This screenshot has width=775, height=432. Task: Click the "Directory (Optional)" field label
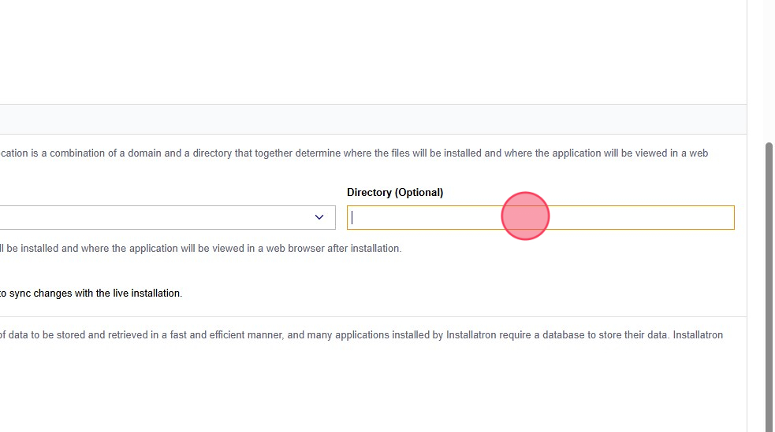[x=395, y=193]
